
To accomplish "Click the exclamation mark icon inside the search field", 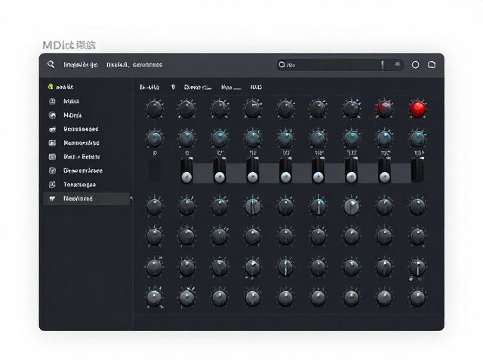I will 383,65.
